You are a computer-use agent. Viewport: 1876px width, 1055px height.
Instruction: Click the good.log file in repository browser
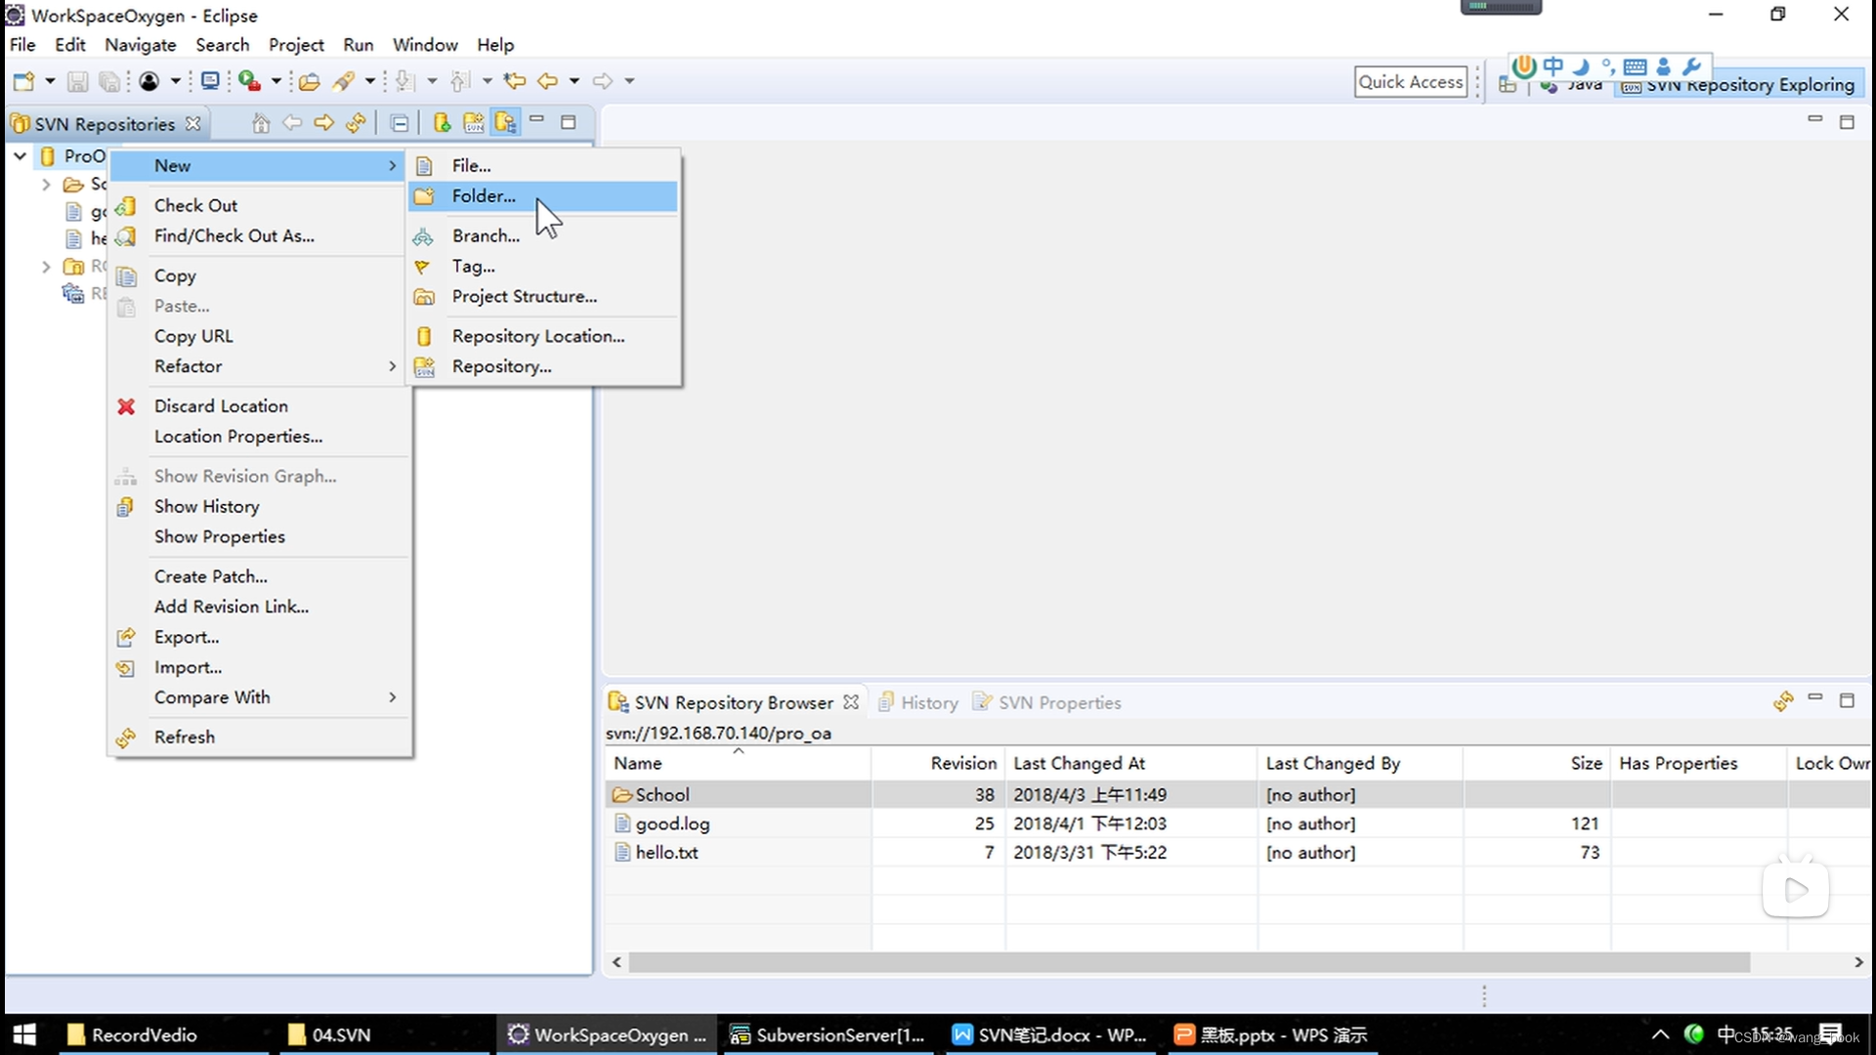click(x=672, y=823)
